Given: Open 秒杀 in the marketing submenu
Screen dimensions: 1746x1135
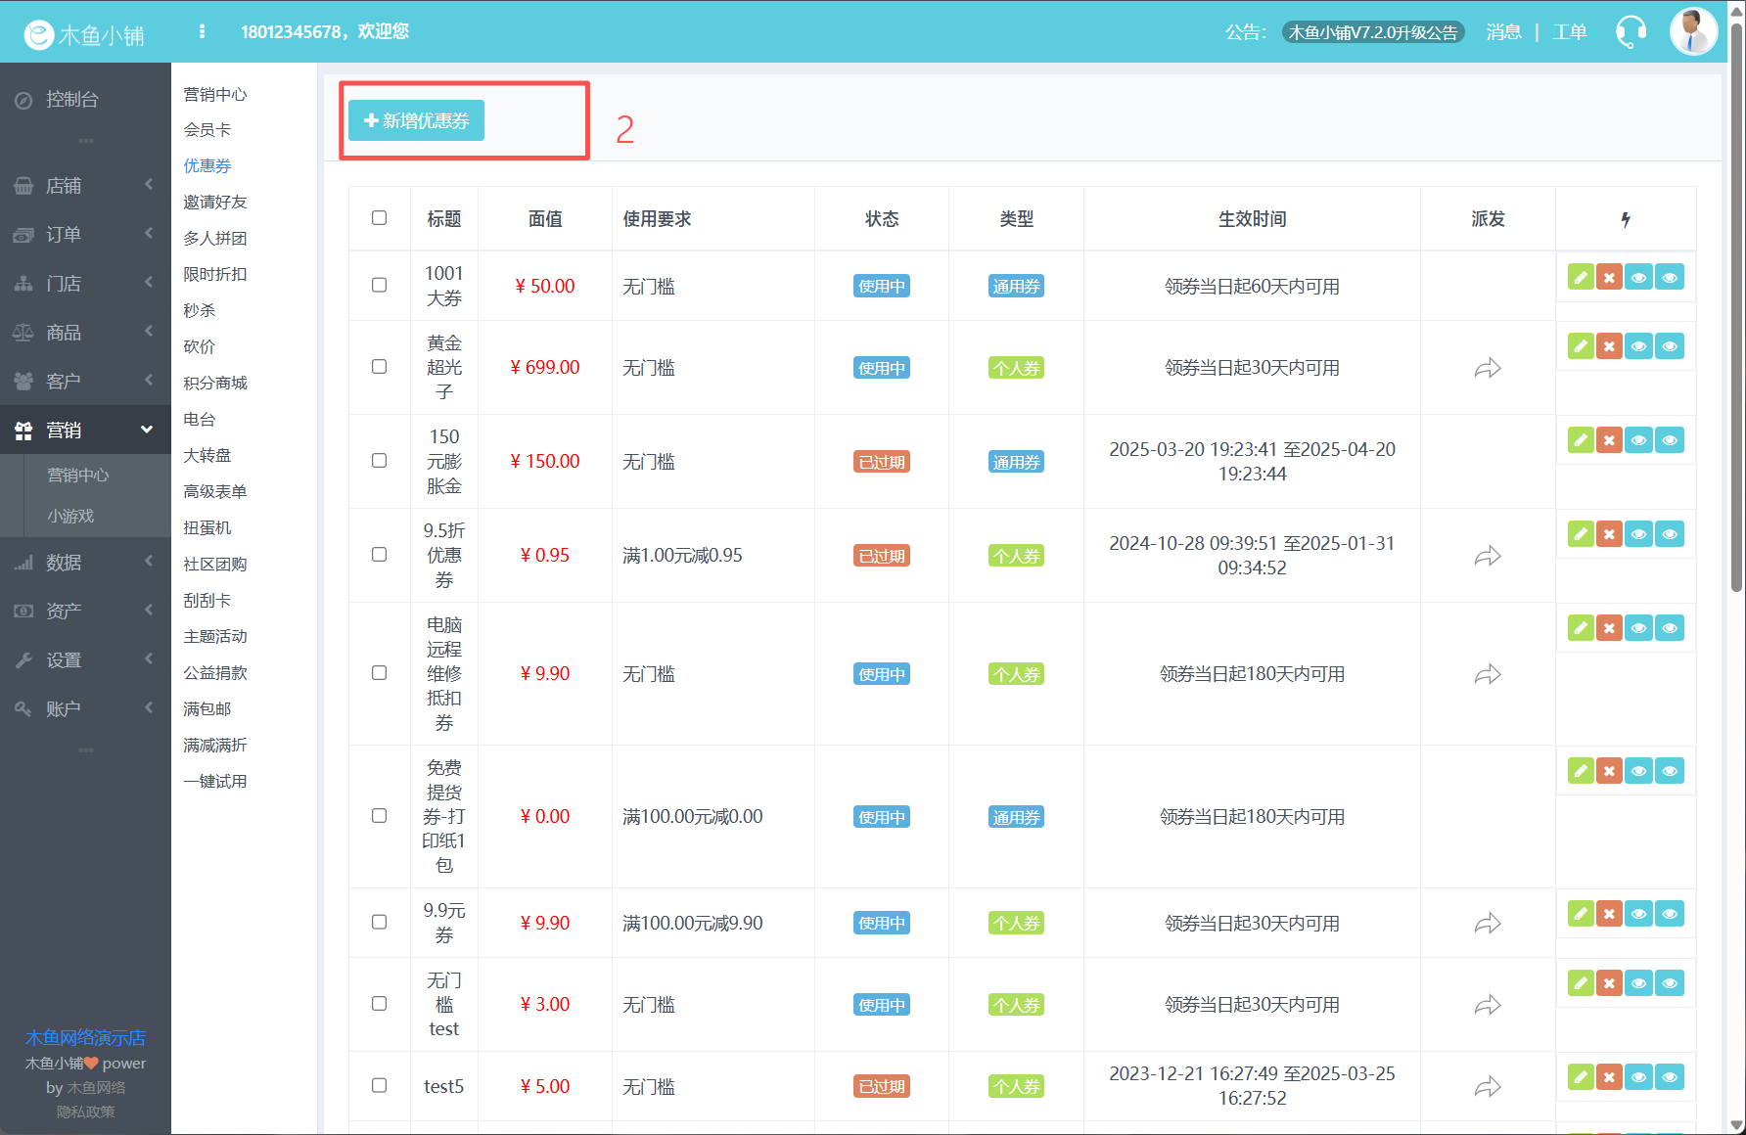Looking at the screenshot, I should [x=200, y=310].
